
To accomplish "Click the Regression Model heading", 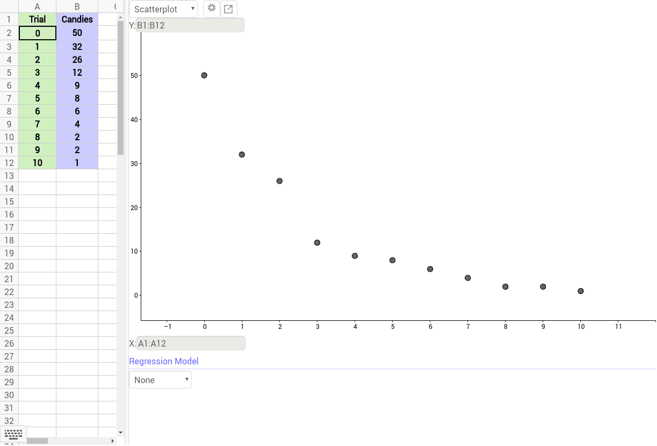I will click(x=164, y=361).
